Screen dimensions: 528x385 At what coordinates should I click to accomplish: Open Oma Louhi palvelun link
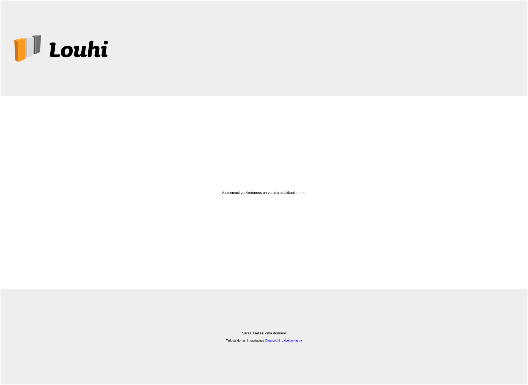(x=283, y=340)
